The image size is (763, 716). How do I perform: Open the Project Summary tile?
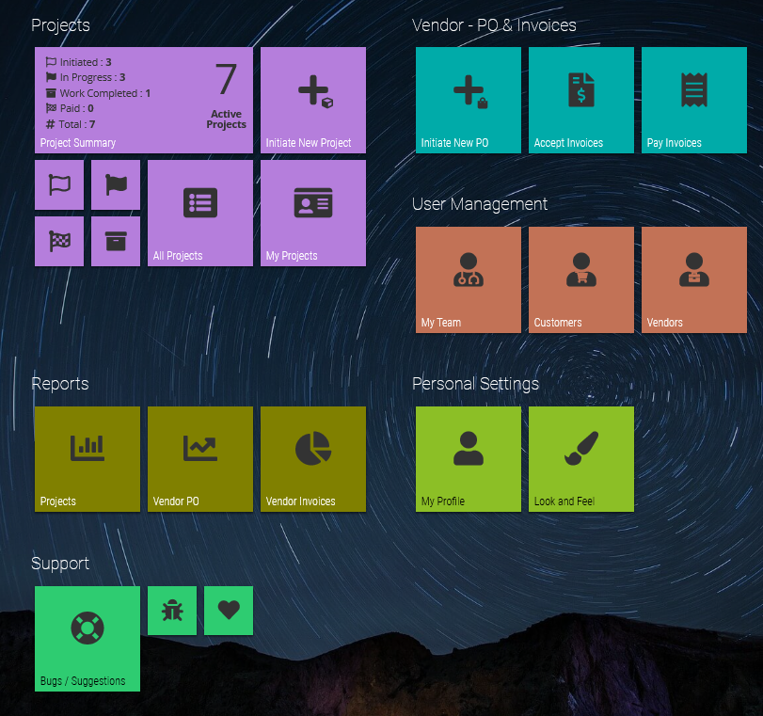click(x=144, y=100)
